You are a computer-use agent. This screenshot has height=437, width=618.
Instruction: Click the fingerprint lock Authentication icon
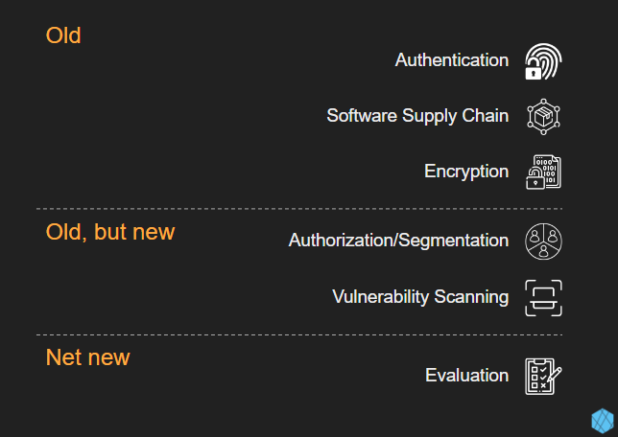tap(543, 61)
